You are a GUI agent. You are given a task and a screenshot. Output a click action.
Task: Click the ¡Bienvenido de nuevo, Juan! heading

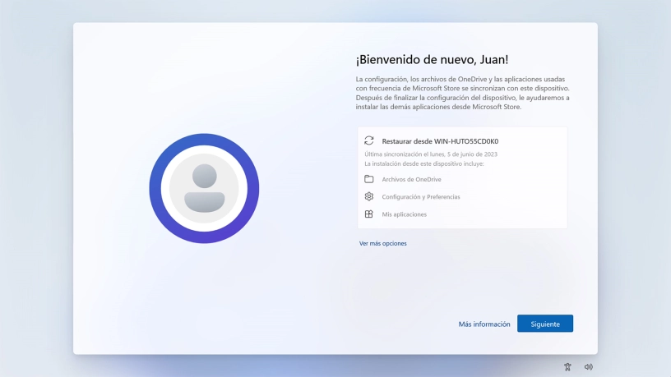[x=432, y=59]
